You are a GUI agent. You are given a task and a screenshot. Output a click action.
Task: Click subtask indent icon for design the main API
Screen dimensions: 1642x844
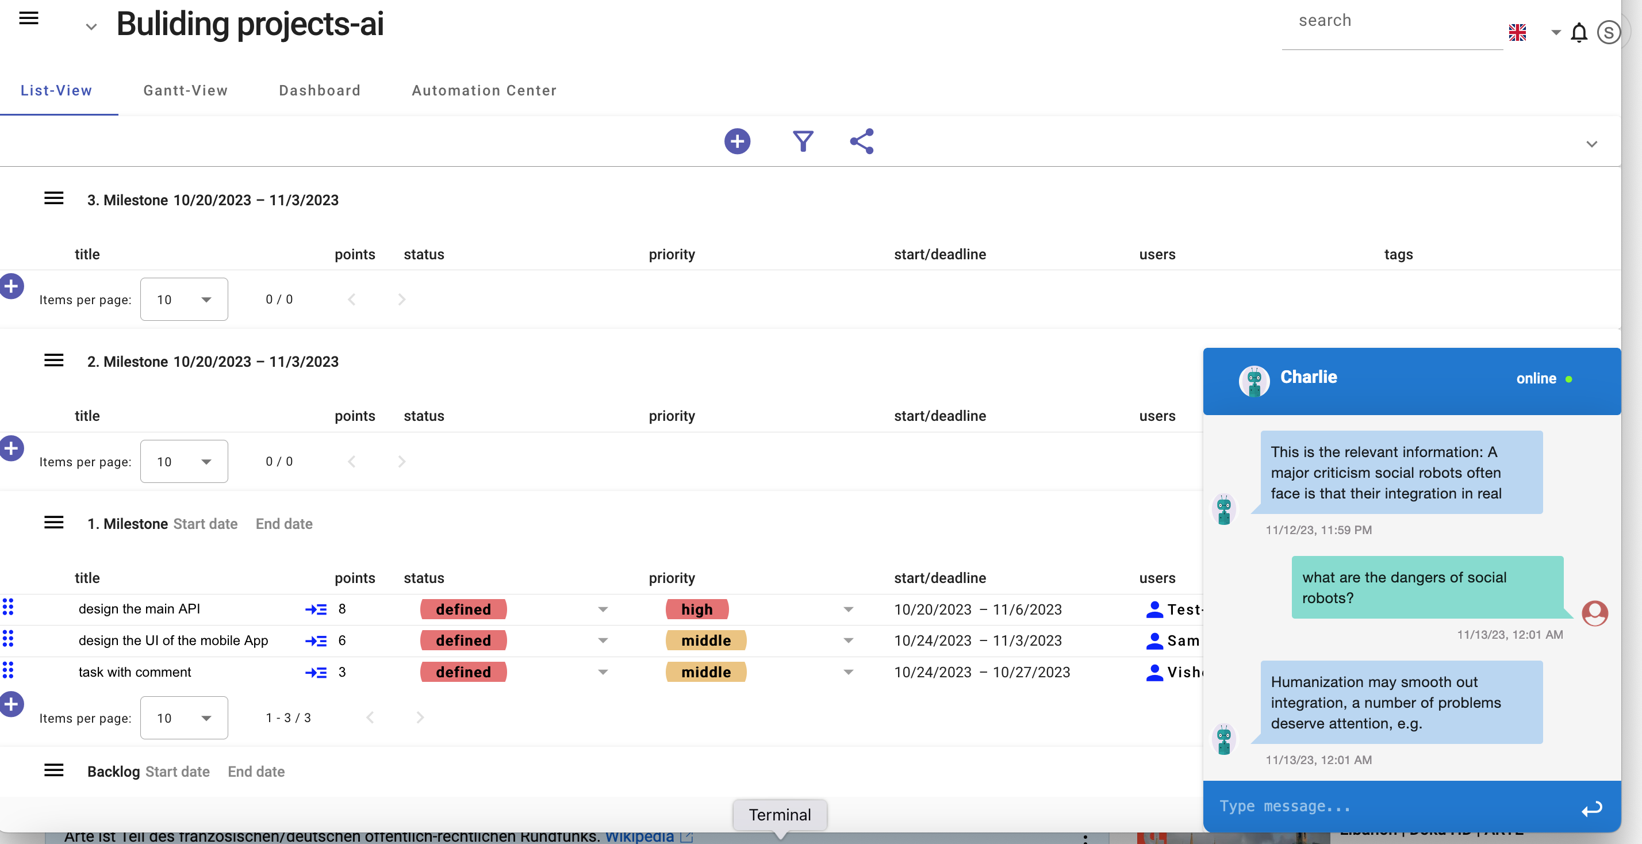point(316,609)
